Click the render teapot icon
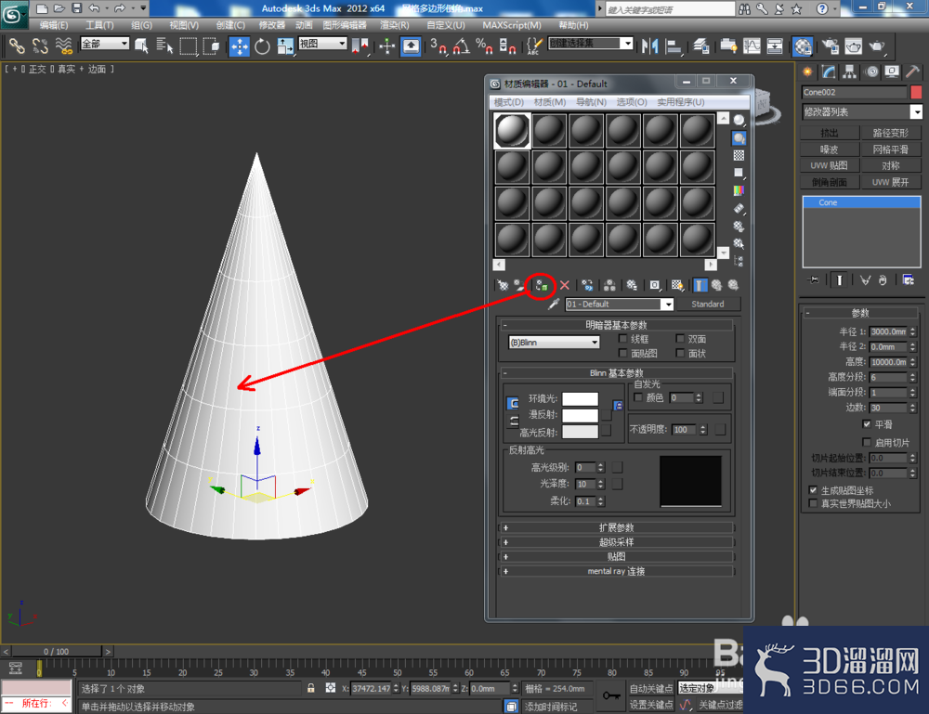929x714 pixels. pyautogui.click(x=876, y=46)
